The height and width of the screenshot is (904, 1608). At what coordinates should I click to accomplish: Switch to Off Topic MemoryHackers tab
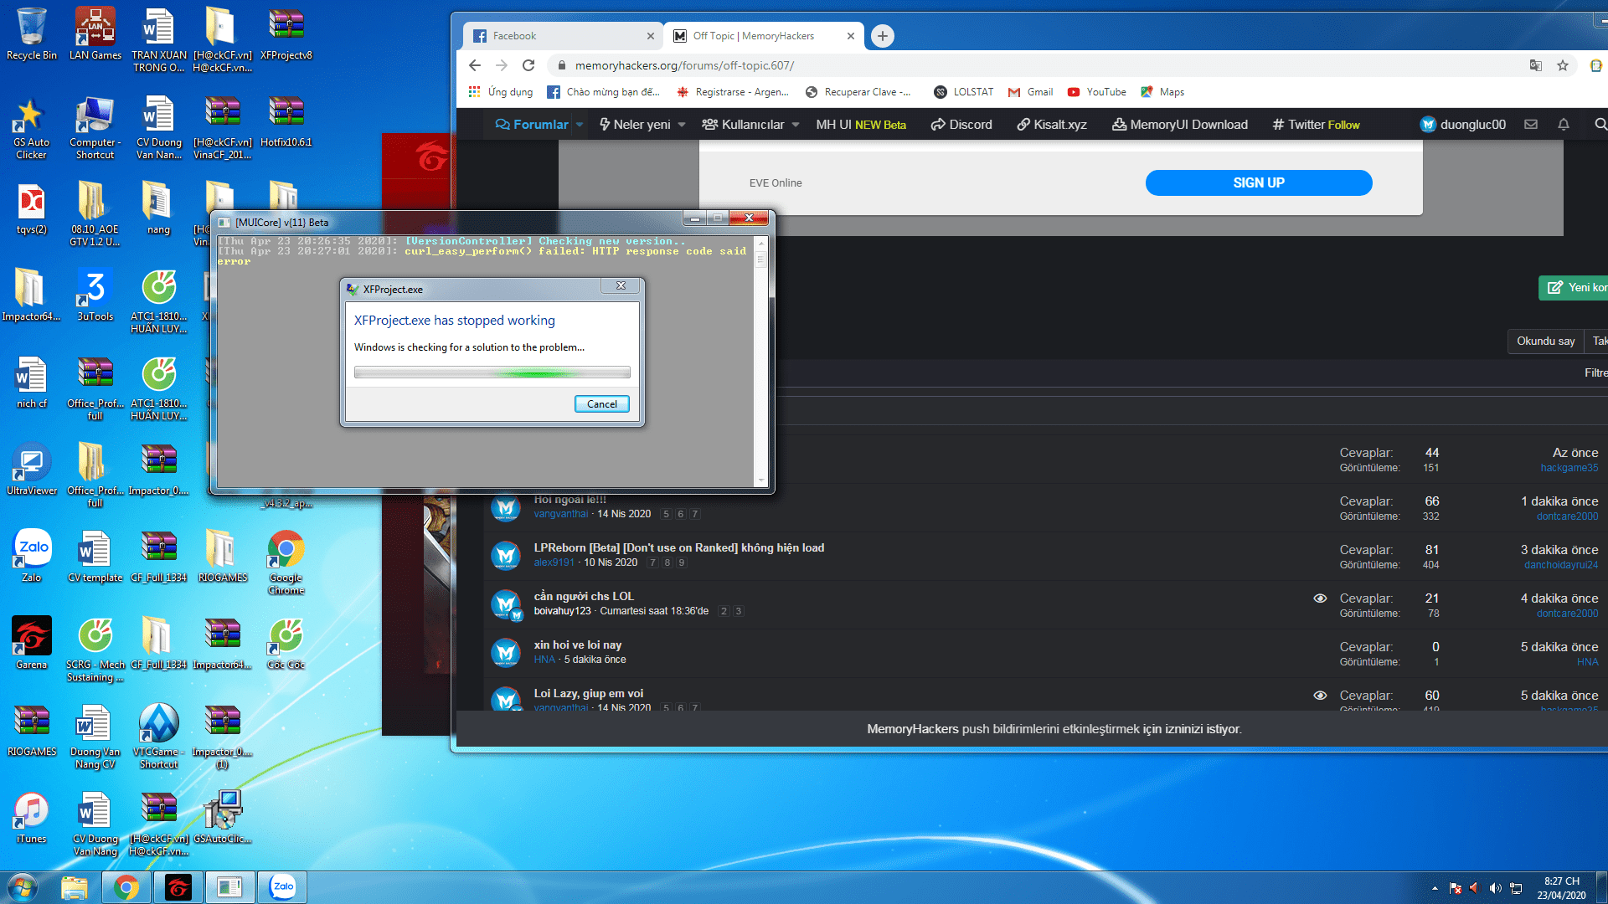[x=765, y=36]
